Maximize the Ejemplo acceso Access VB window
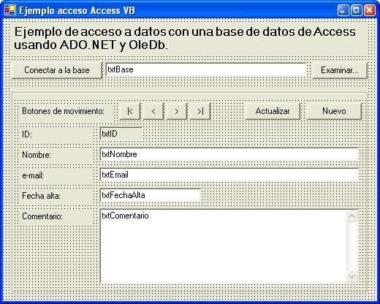The height and width of the screenshot is (304, 380). click(357, 10)
